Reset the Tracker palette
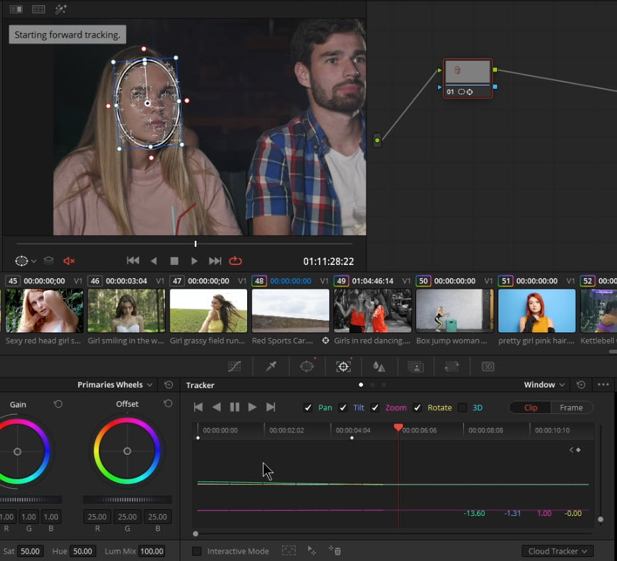 click(581, 384)
